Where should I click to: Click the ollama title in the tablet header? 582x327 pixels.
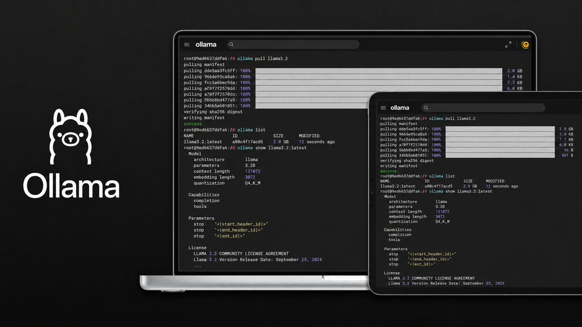pyautogui.click(x=400, y=108)
